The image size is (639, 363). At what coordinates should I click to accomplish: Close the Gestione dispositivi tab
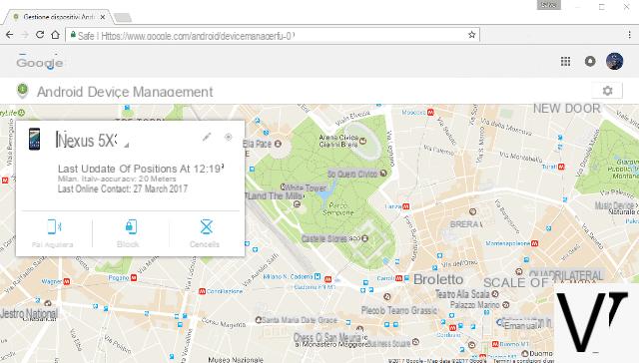pos(103,17)
